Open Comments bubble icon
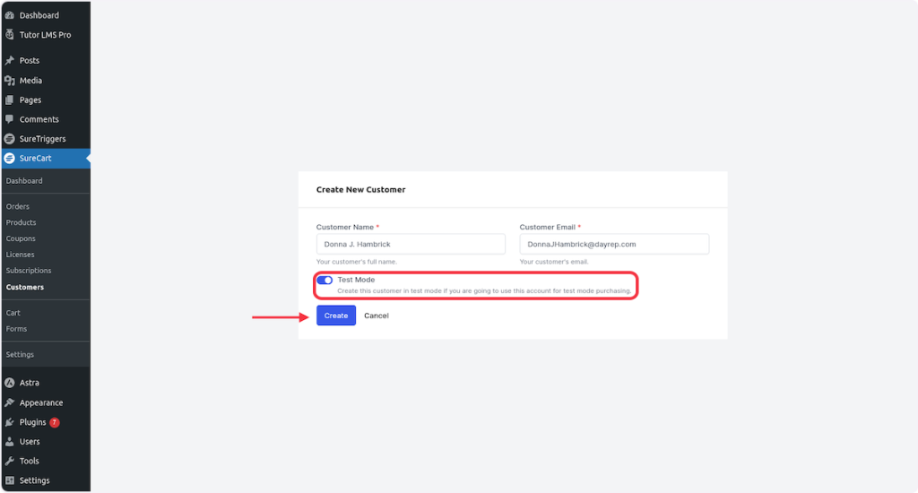Screen dimensions: 918x493 pos(9,119)
